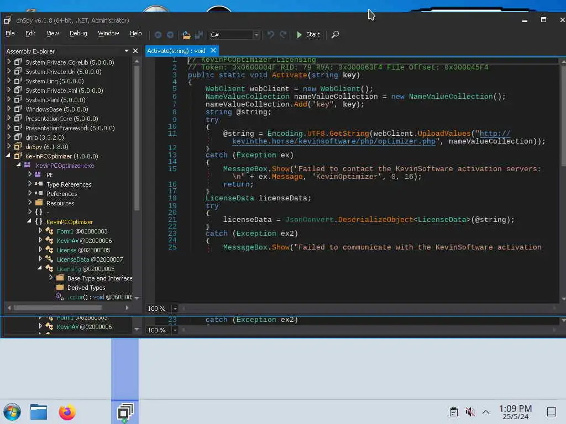The height and width of the screenshot is (424, 566).
Task: Click the Resources folder icon
Action: 39,203
